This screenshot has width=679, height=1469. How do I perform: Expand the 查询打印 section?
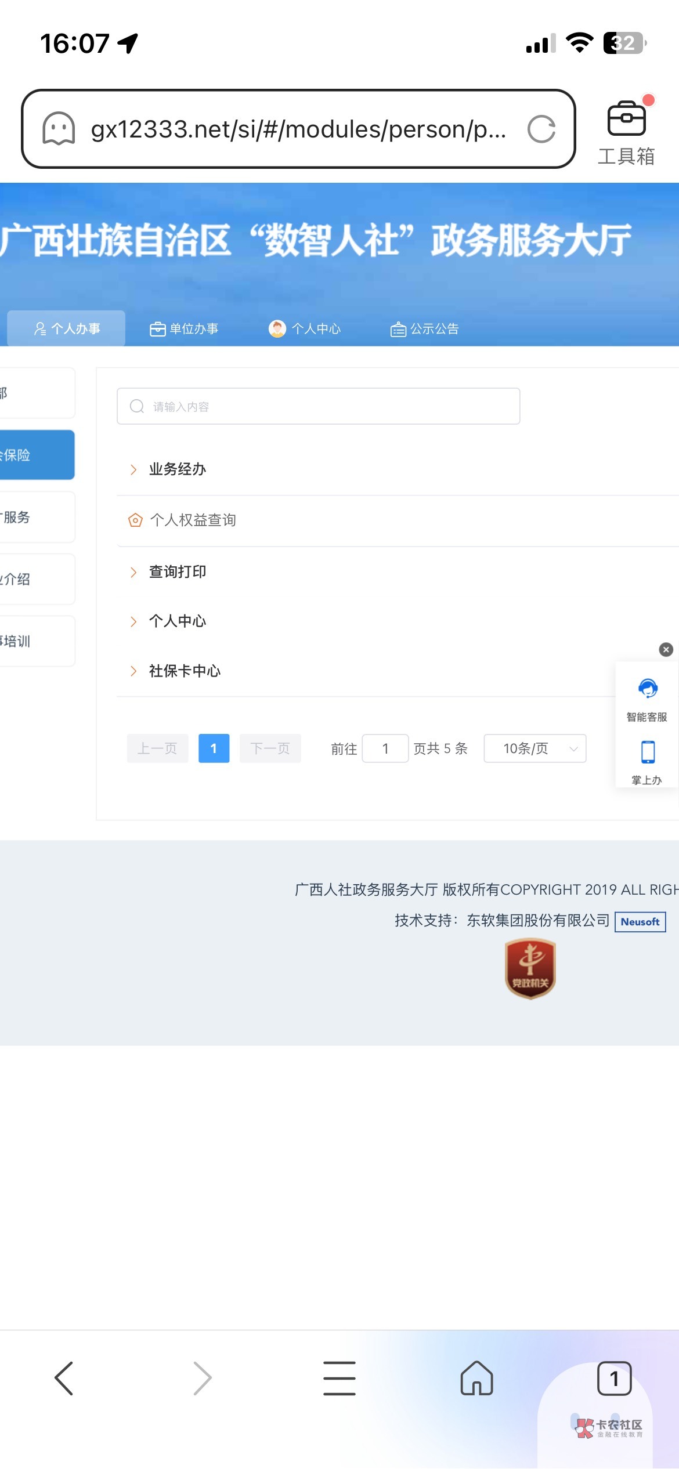click(177, 572)
